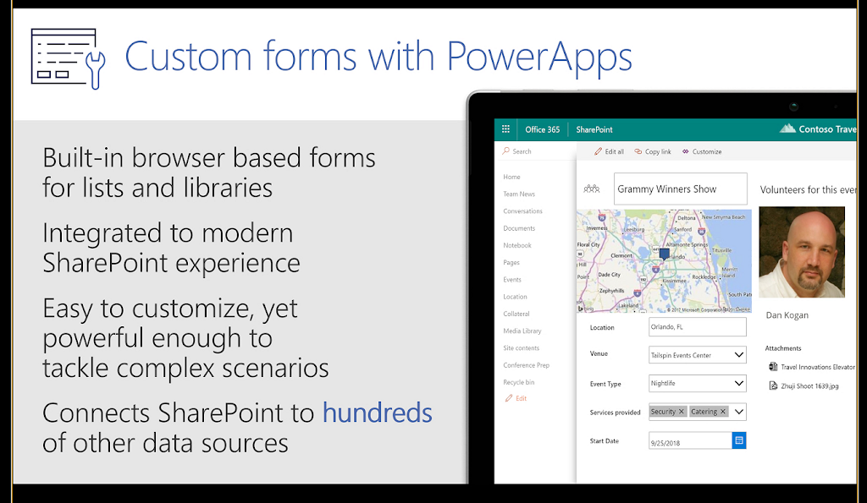Image resolution: width=867 pixels, height=503 pixels.
Task: Click the Dan Kogan volunteer photo
Action: (802, 252)
